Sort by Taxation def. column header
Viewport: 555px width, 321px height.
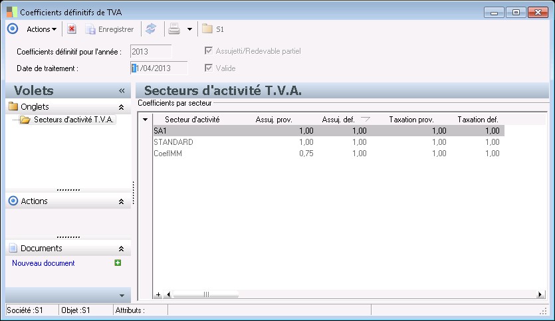pyautogui.click(x=477, y=120)
